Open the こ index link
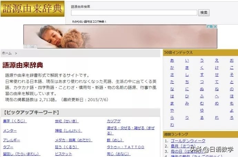The height and width of the screenshot is (157, 238). coord(232,68)
